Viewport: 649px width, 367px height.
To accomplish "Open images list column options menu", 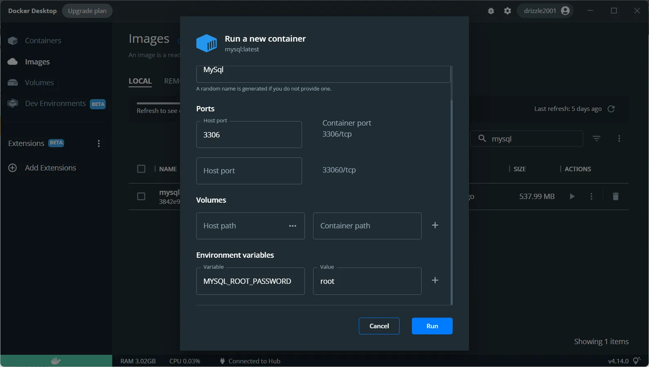I will (619, 139).
